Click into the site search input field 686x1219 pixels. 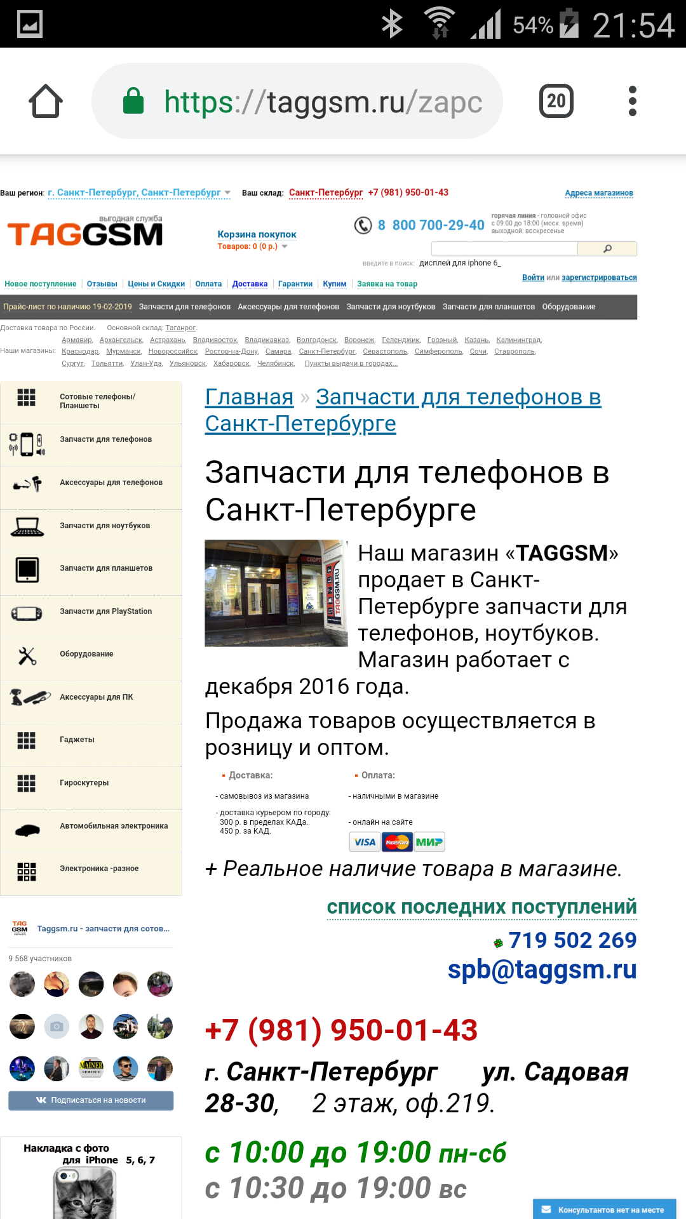(504, 248)
